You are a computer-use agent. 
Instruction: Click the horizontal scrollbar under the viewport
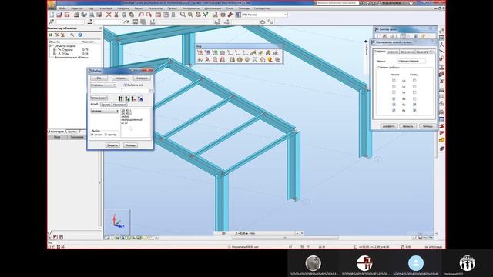[285, 238]
